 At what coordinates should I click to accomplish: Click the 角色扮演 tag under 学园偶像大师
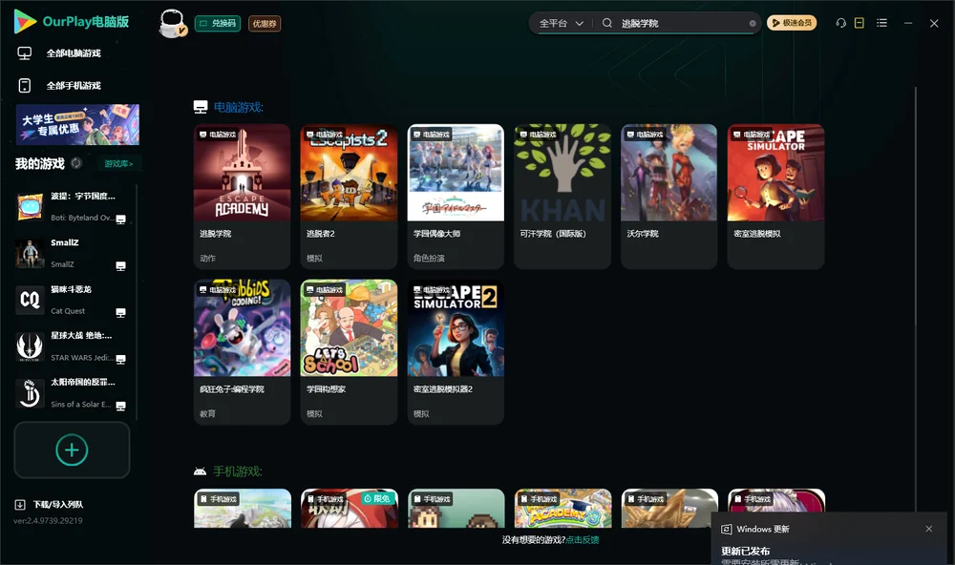(429, 258)
